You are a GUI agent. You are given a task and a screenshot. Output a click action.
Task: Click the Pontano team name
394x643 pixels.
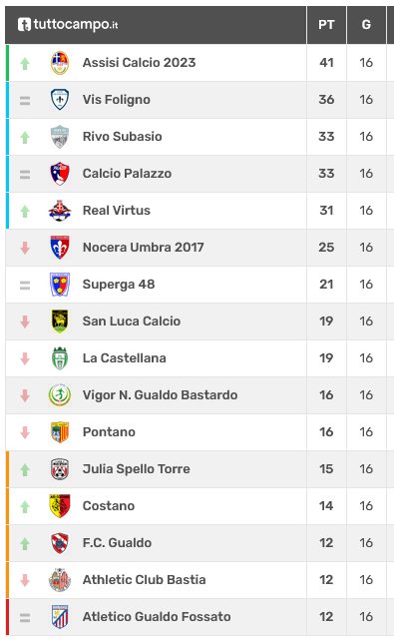point(109,431)
